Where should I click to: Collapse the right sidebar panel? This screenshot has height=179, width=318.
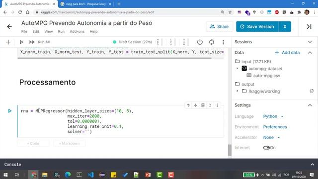click(309, 26)
